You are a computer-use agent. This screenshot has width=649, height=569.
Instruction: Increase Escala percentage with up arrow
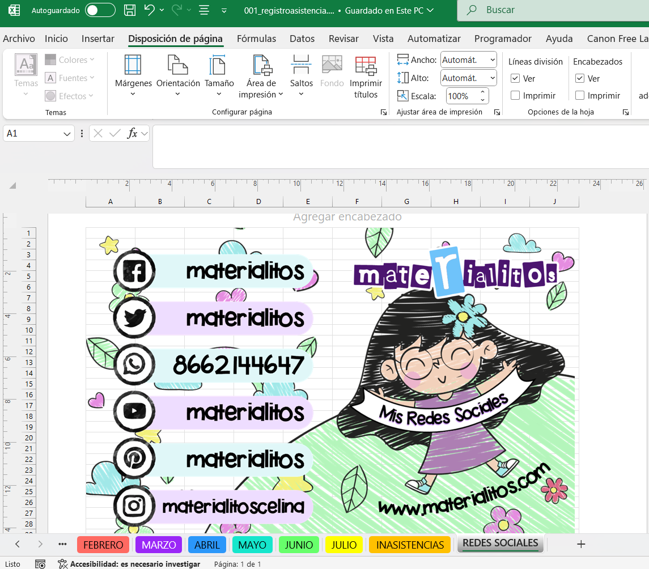tap(483, 92)
